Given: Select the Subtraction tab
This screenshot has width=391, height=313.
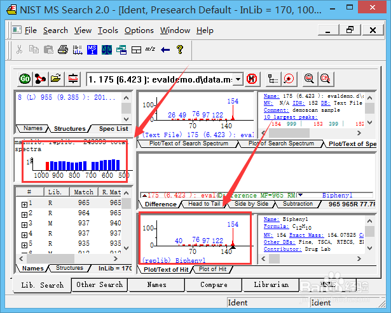Looking at the screenshot, I should pos(298,204).
